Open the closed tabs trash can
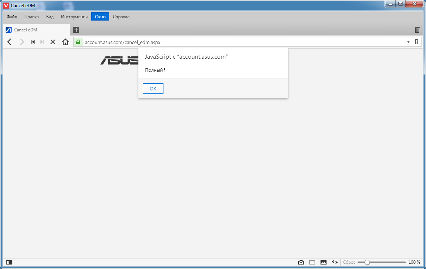The image size is (426, 269). click(417, 30)
